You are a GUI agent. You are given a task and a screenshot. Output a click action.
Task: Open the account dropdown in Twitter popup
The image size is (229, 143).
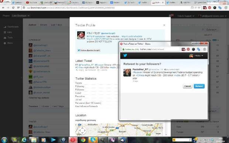tap(196, 56)
